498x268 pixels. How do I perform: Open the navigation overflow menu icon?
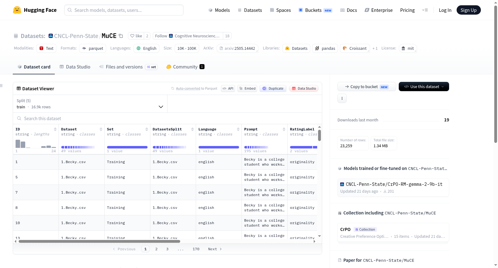[x=425, y=10]
